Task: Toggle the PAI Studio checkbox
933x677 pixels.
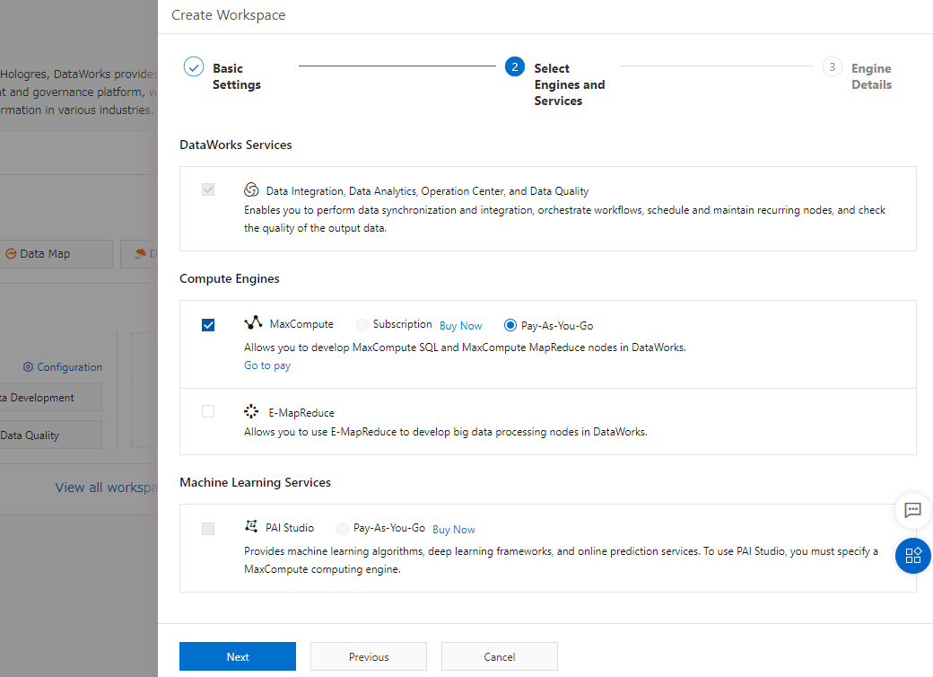Action: coord(207,529)
